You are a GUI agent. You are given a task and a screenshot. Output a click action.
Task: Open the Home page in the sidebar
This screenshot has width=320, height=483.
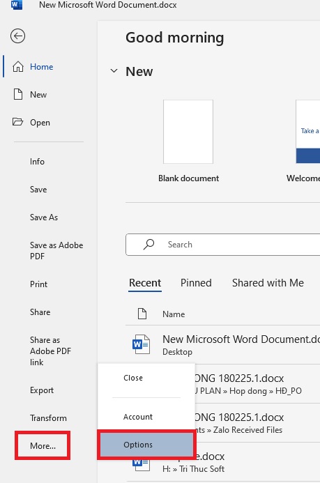pos(43,66)
